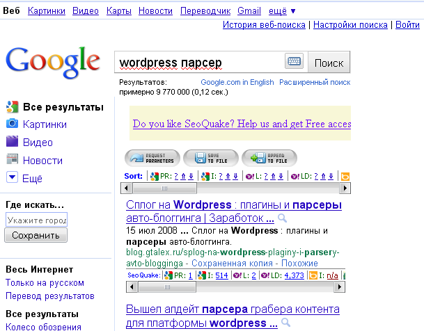Click the Append to File SeoQuake button

[x=269, y=159]
